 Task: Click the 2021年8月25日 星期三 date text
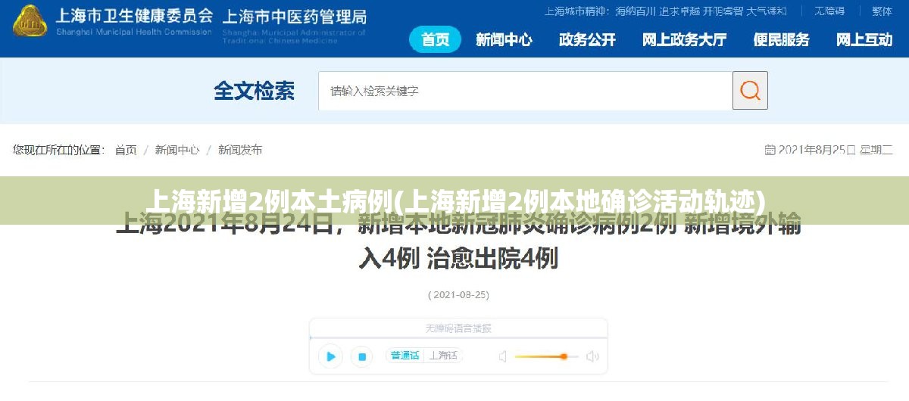836,150
